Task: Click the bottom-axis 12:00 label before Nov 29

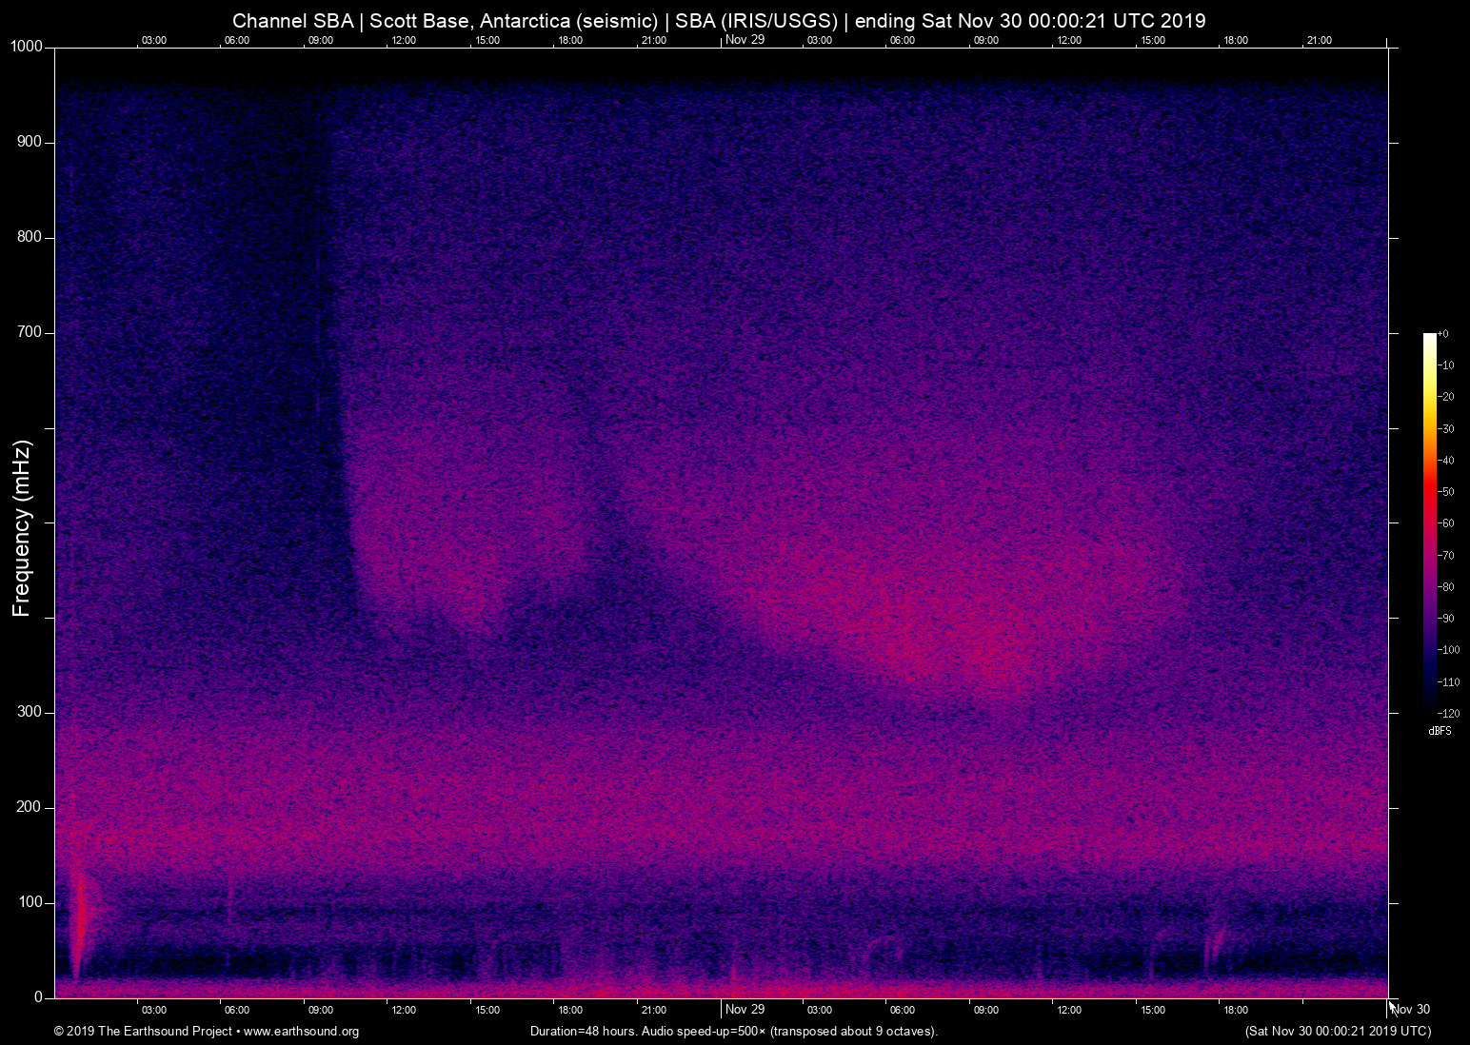Action: tap(404, 1011)
